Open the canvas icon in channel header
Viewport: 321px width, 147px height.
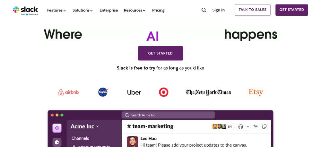click(x=265, y=126)
